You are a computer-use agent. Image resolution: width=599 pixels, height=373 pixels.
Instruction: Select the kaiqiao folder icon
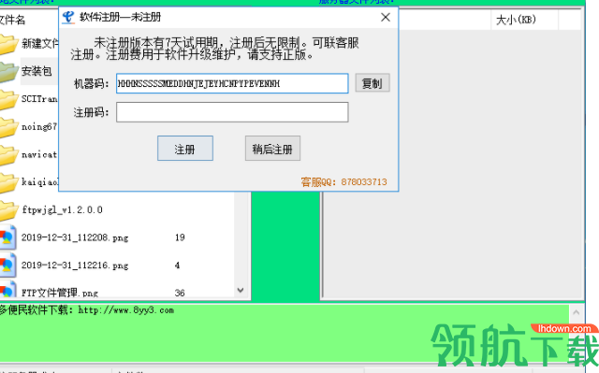[x=8, y=182]
